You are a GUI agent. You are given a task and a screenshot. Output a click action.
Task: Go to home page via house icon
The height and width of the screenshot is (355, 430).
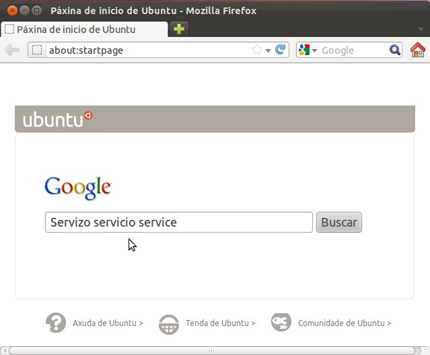(418, 50)
